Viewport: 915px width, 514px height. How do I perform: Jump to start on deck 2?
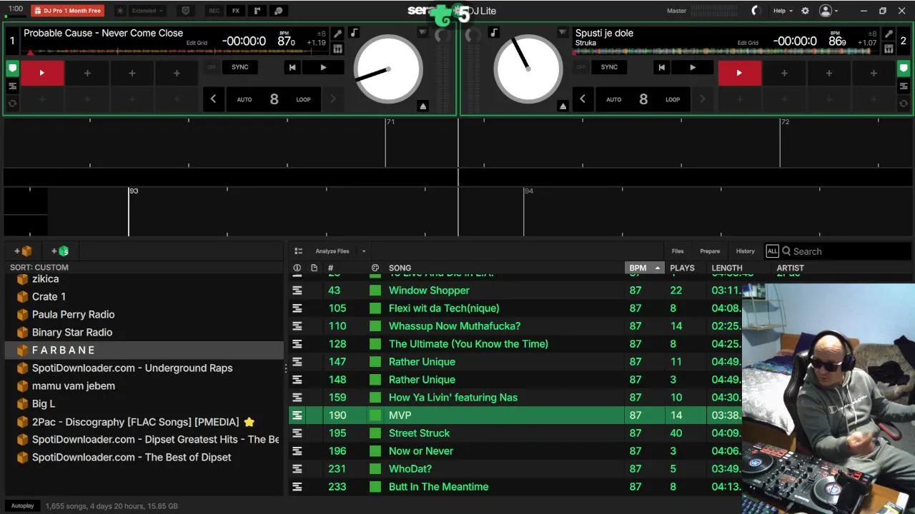click(661, 67)
